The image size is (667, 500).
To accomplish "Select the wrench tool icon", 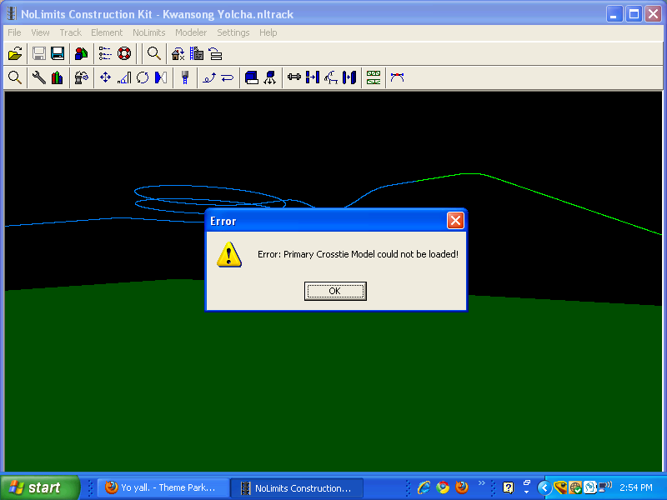I will pyautogui.click(x=38, y=77).
